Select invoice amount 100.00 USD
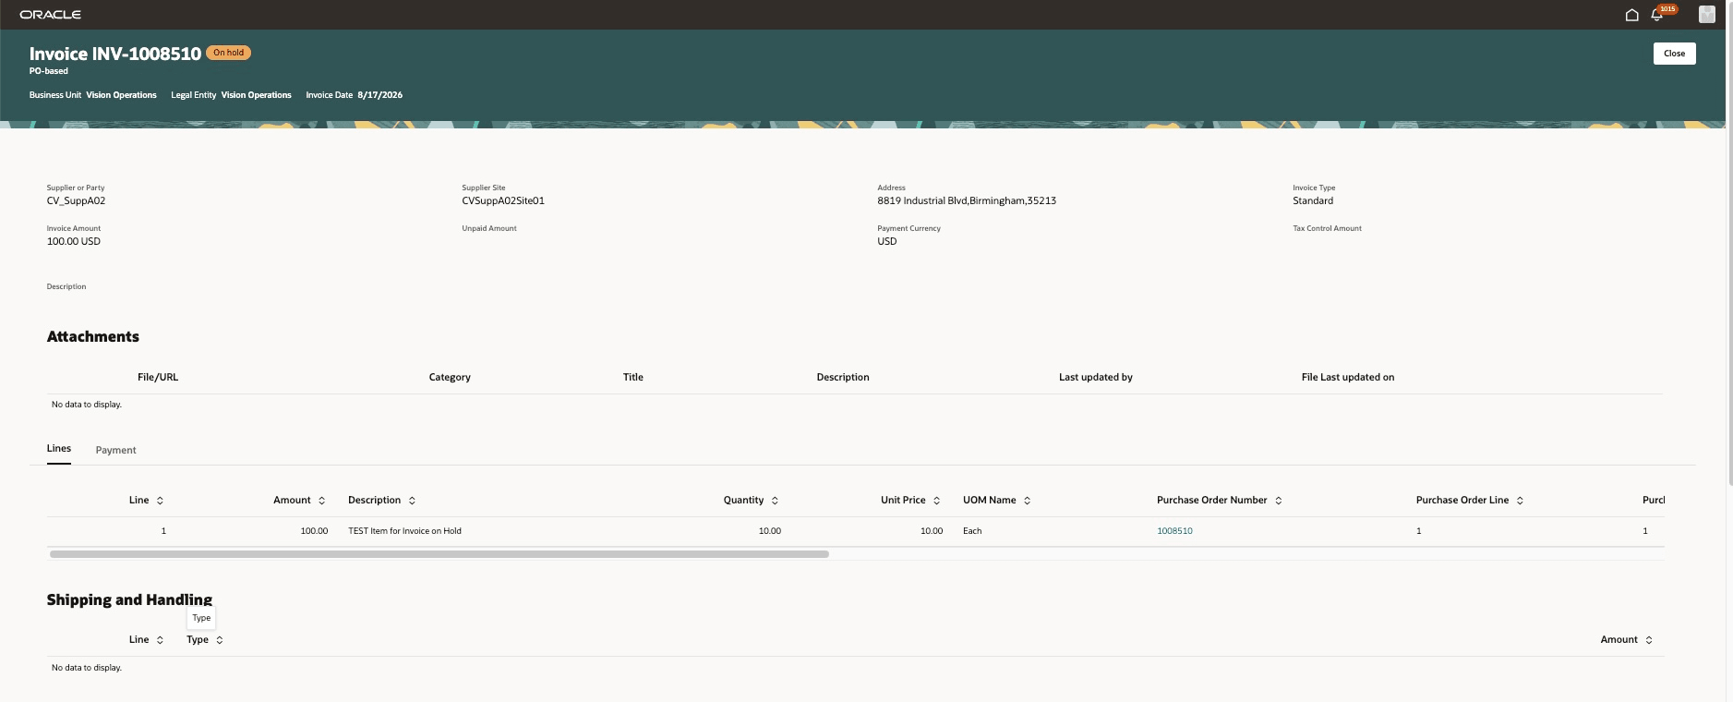The image size is (1733, 702). click(x=74, y=242)
